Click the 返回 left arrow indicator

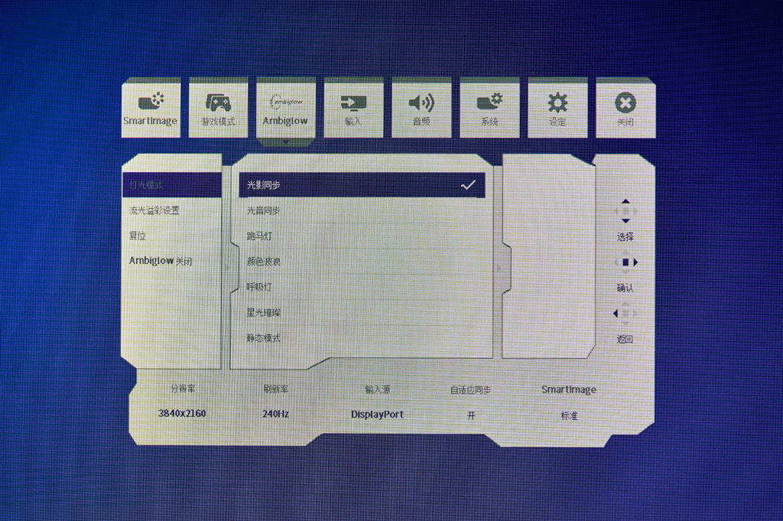coord(625,314)
